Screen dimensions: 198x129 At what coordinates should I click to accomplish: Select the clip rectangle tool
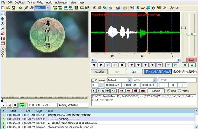pyautogui.click(x=3, y=38)
